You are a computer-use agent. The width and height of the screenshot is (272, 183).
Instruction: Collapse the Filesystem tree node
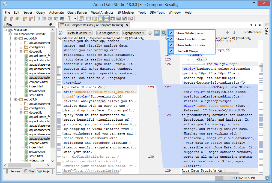pyautogui.click(x=5, y=30)
